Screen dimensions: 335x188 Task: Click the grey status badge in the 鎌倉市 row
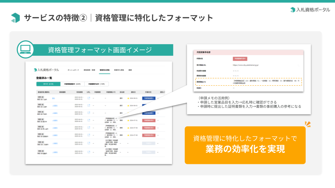pos(149,152)
